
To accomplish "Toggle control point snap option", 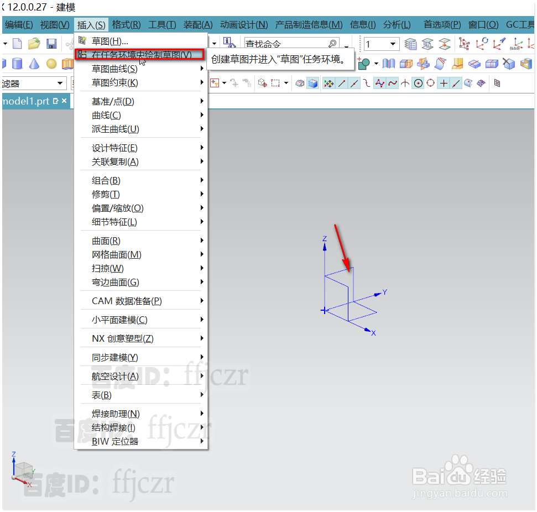I will point(367,83).
